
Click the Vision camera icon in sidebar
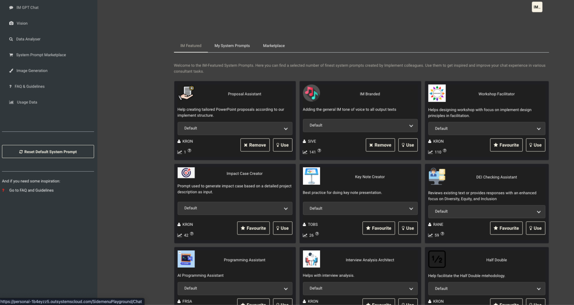pos(11,23)
